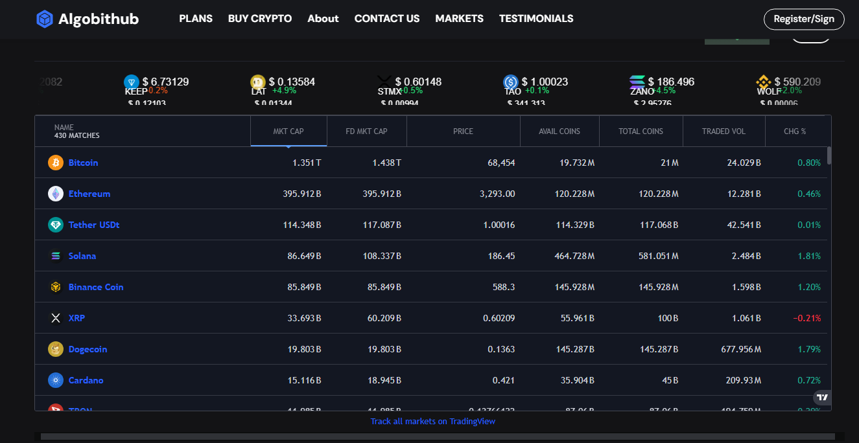Click Dogecoin traded volume 677.956 M
The width and height of the screenshot is (859, 443).
[x=741, y=349]
